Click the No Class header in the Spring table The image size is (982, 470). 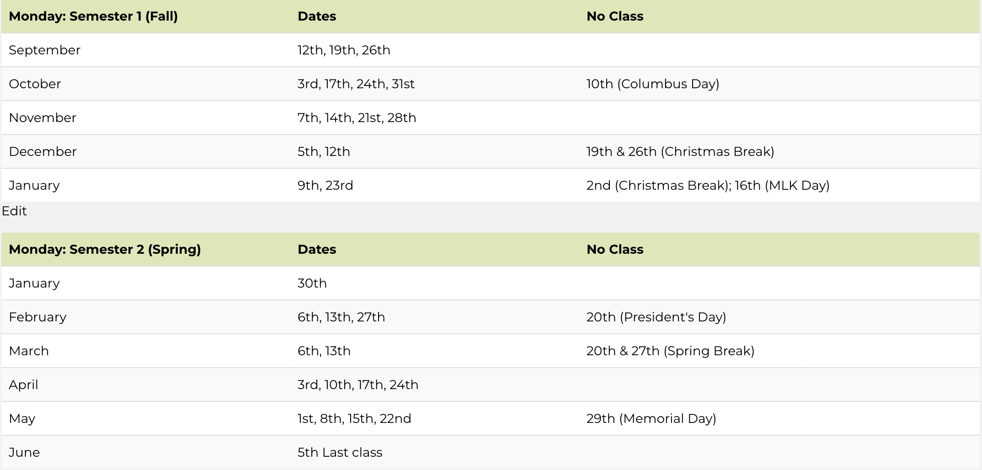pos(615,250)
